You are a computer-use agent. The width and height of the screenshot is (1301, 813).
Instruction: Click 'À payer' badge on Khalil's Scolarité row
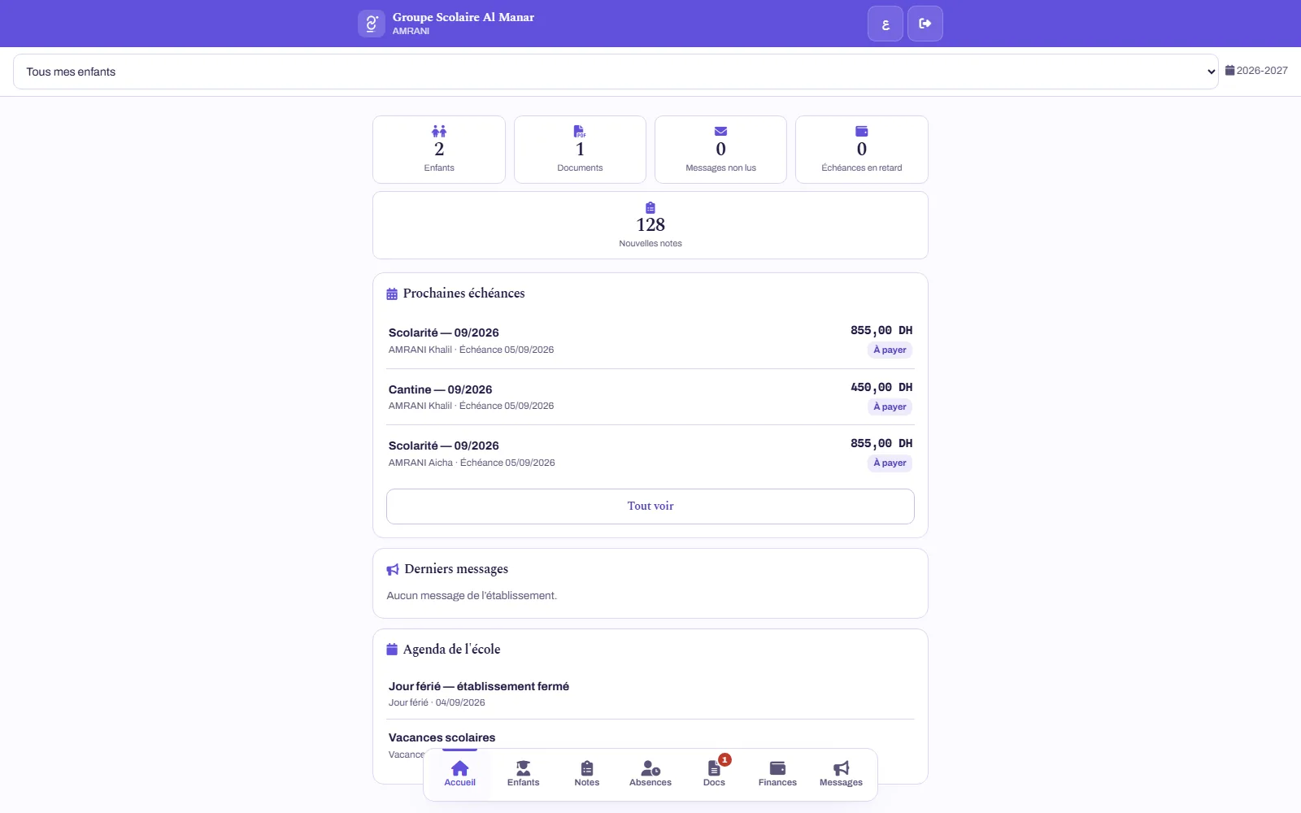(890, 350)
